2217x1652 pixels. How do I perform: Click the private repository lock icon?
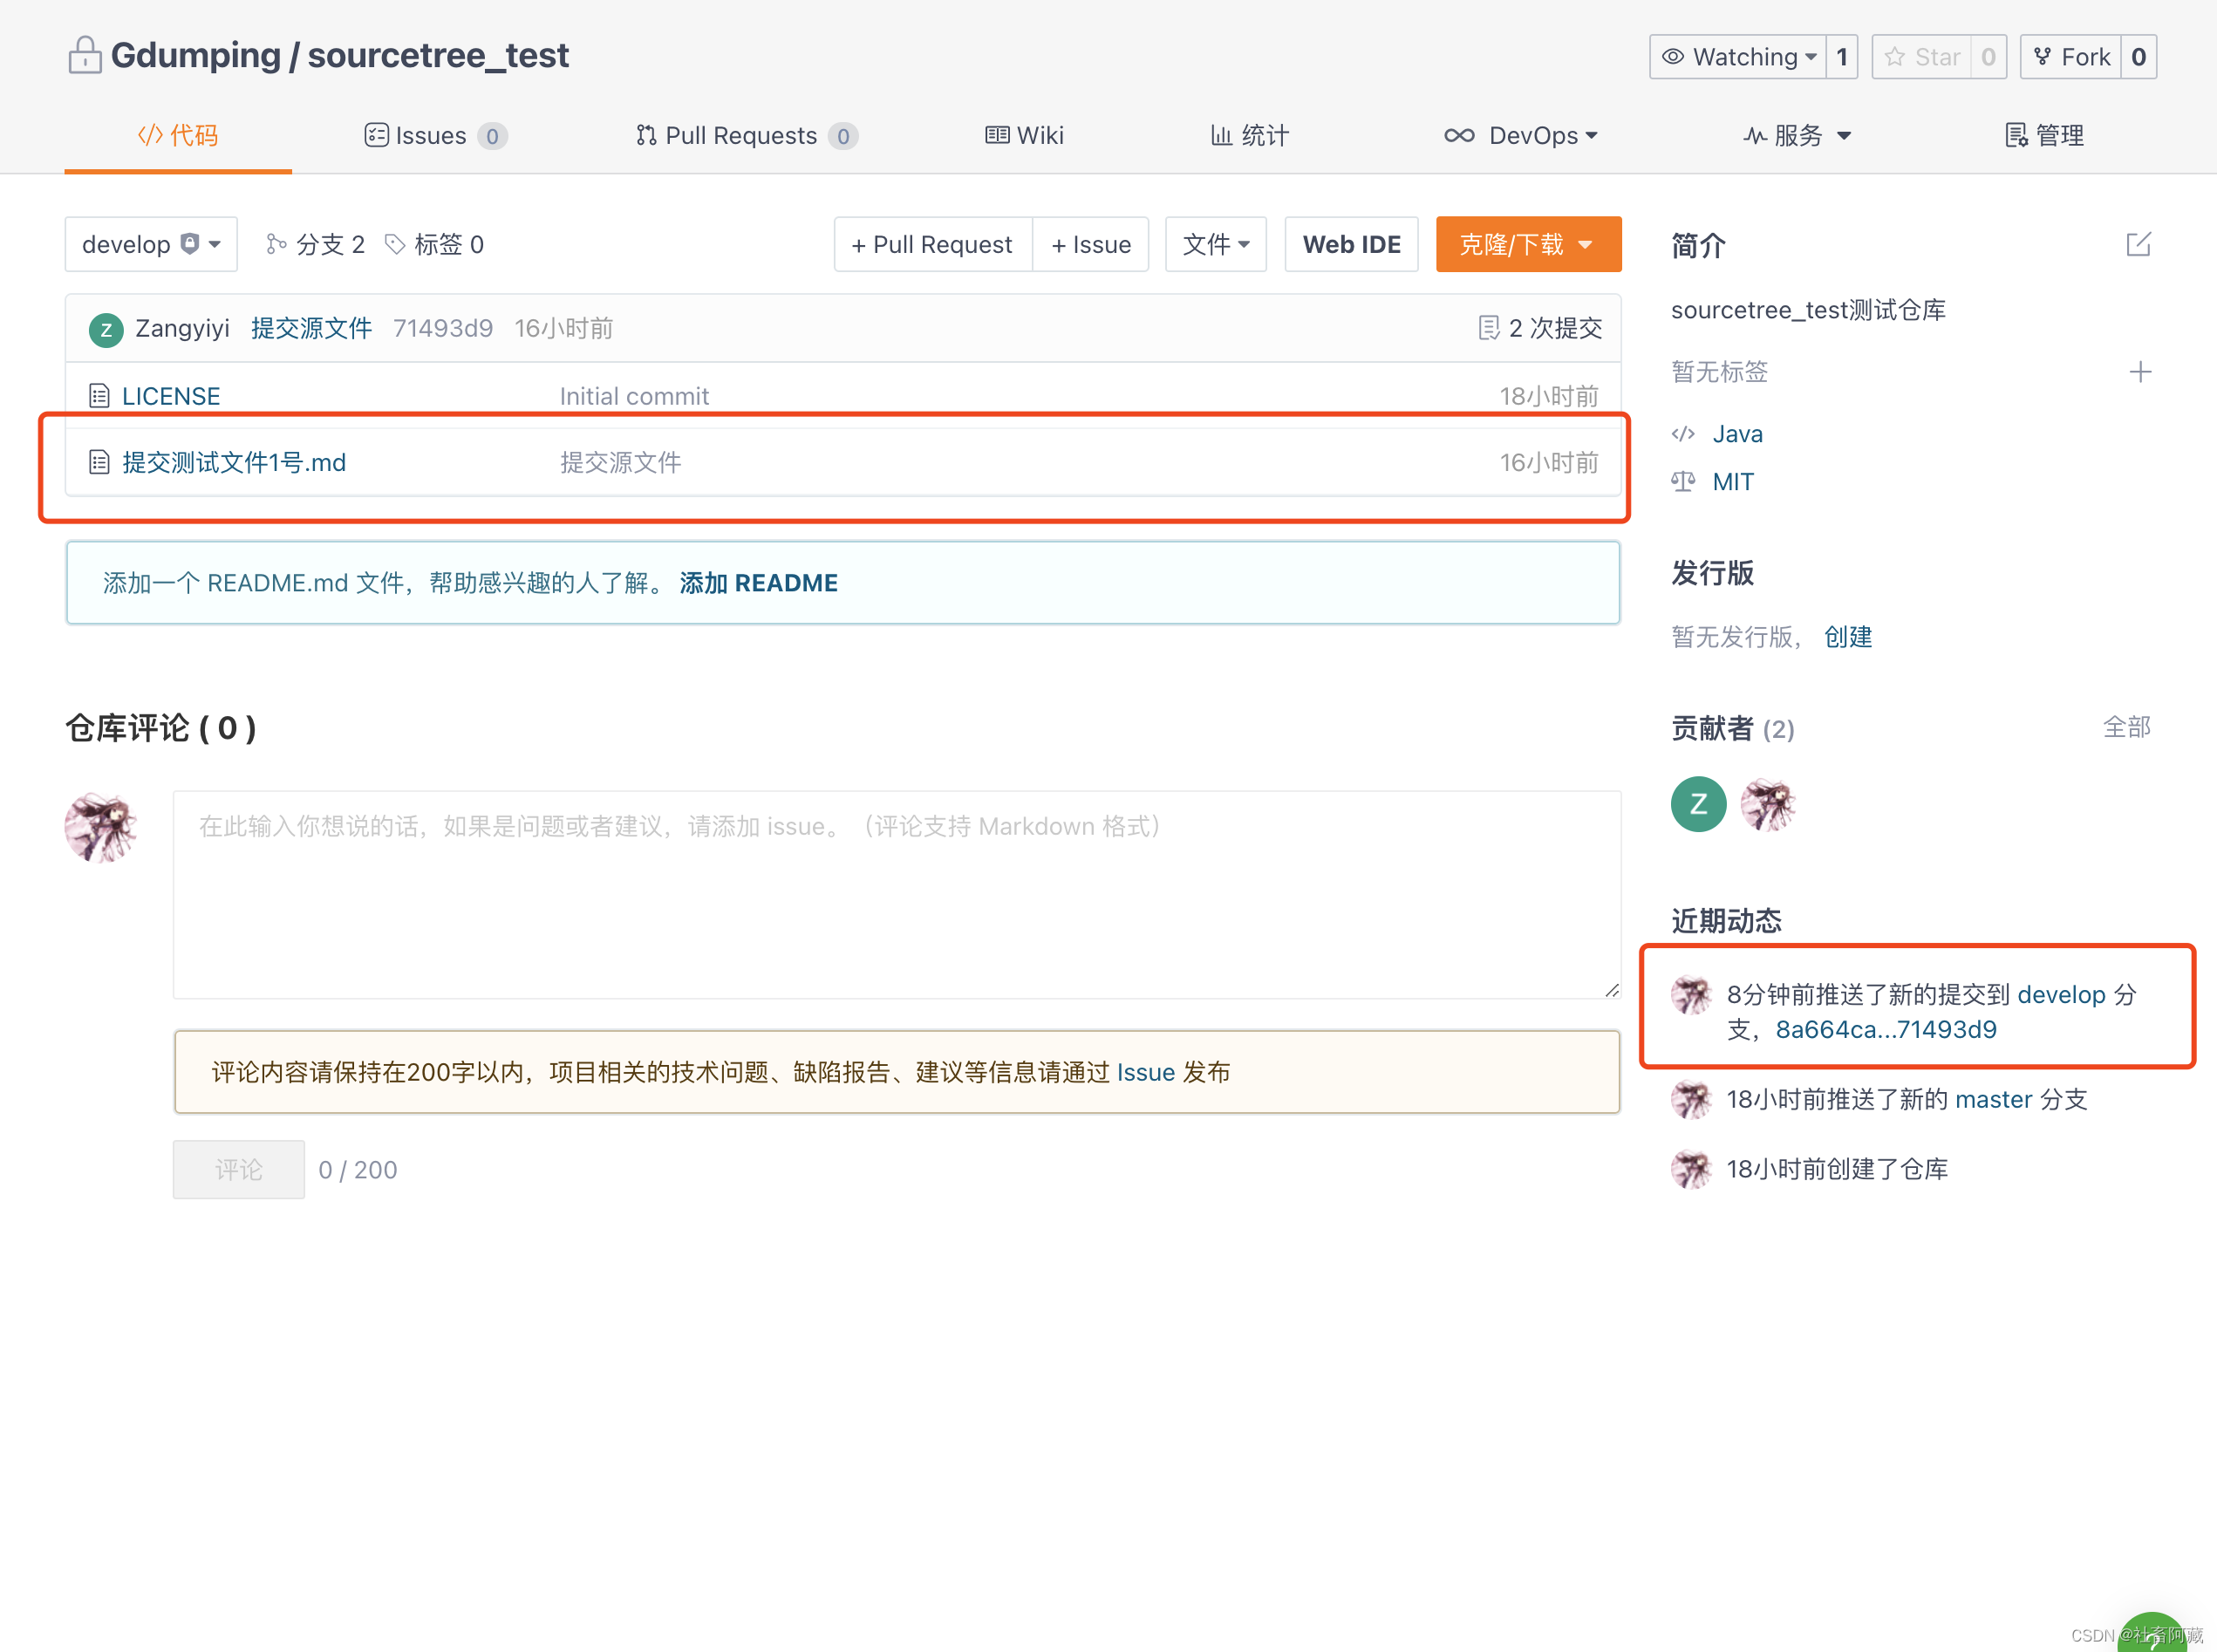point(85,56)
